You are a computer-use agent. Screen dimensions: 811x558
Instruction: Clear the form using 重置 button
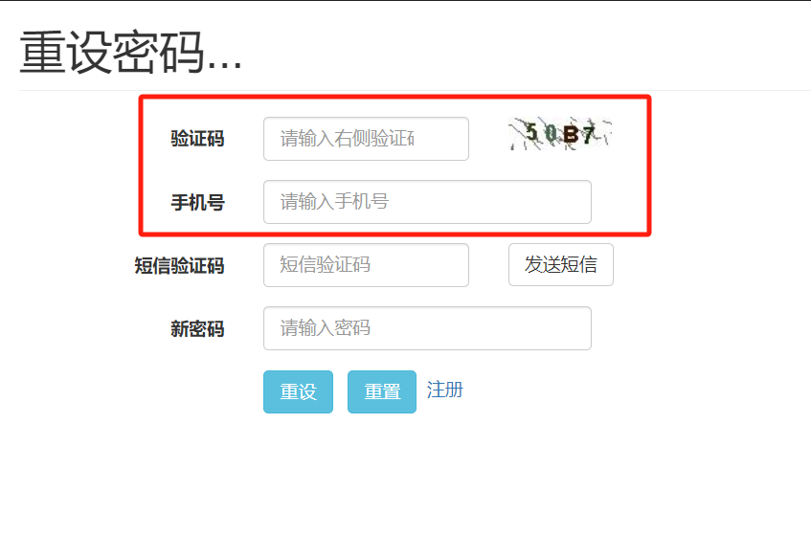click(x=382, y=391)
